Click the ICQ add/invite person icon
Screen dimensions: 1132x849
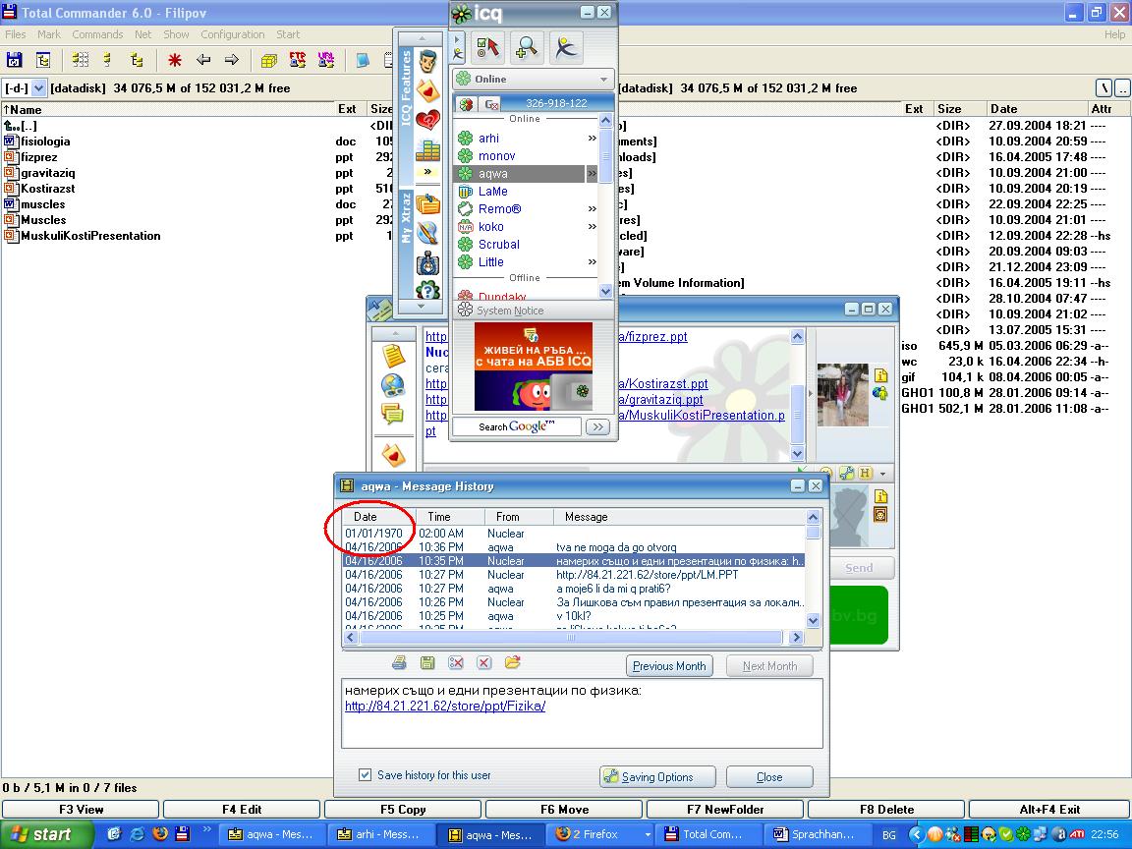[x=566, y=47]
